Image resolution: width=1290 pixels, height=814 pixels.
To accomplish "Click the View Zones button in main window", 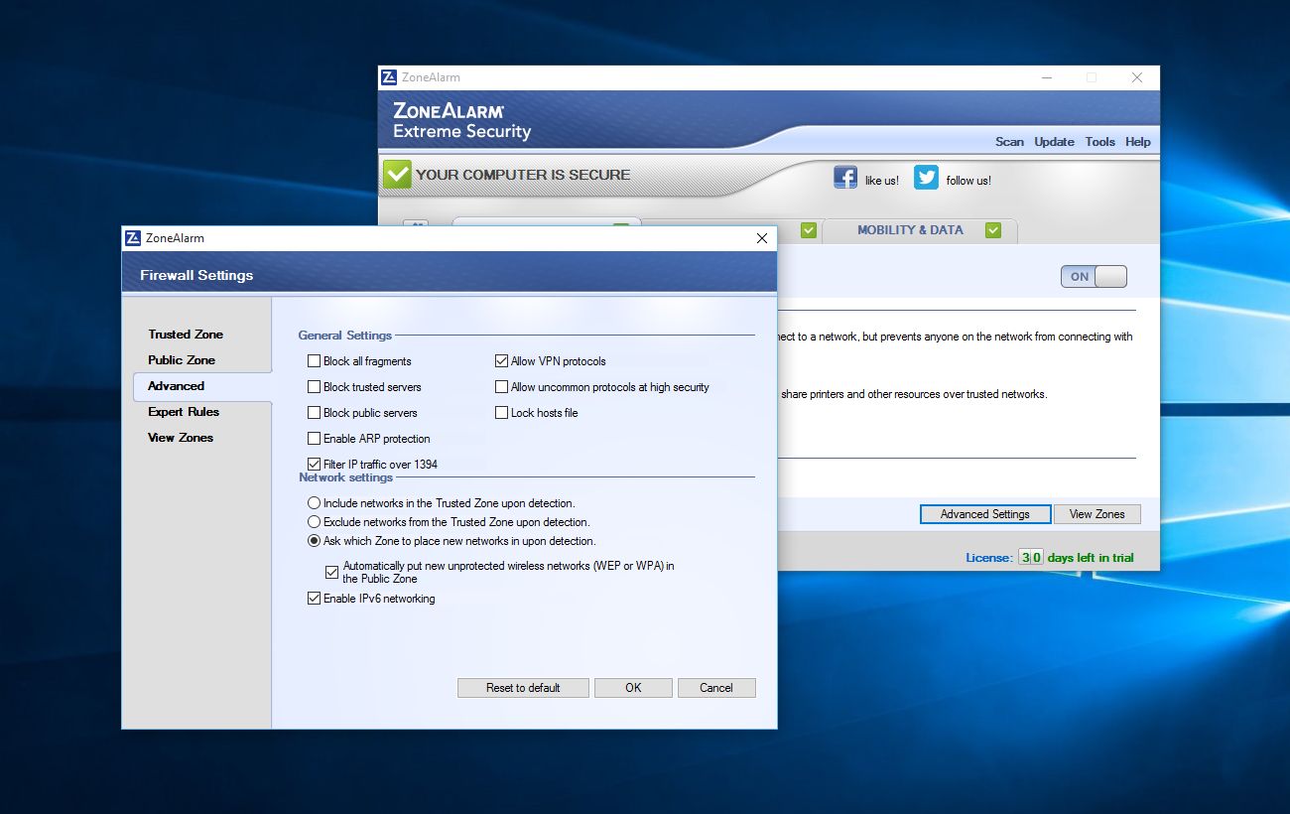I will click(1097, 514).
